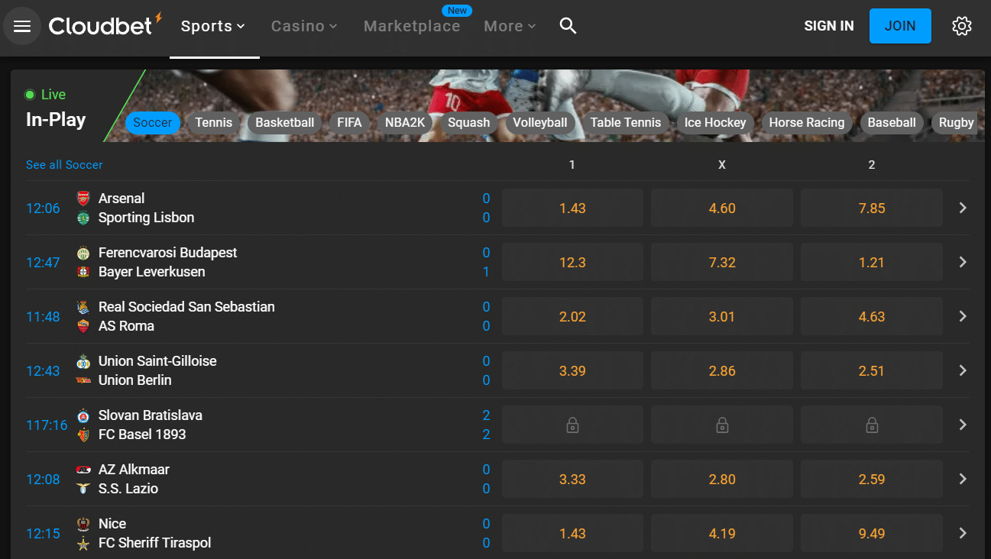
Task: Select the Squash in-play tab
Action: click(x=469, y=122)
